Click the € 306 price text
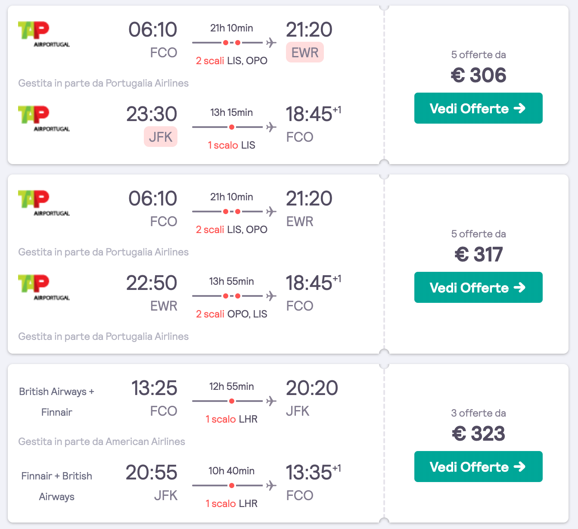The height and width of the screenshot is (529, 578). coord(479,75)
